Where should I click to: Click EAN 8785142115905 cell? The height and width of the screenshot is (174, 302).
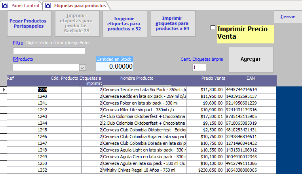(251, 116)
